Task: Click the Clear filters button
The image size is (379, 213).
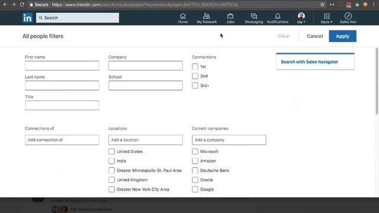Action: 284,36
